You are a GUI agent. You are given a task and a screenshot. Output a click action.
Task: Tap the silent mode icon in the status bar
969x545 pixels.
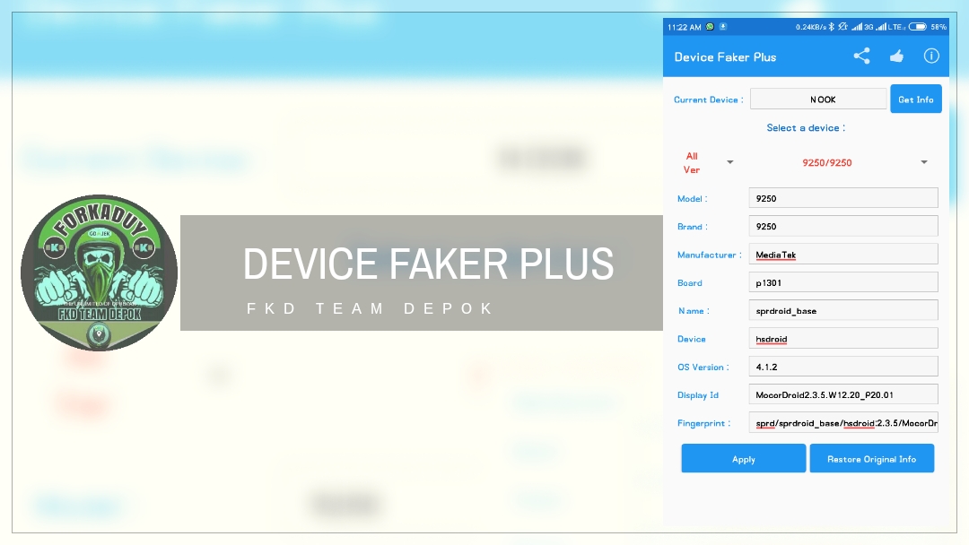843,26
